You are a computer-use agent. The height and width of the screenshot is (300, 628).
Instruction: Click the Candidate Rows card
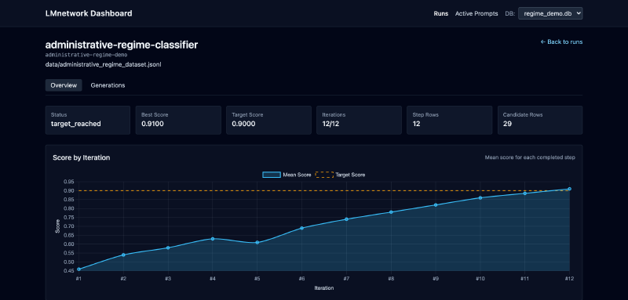pos(540,120)
